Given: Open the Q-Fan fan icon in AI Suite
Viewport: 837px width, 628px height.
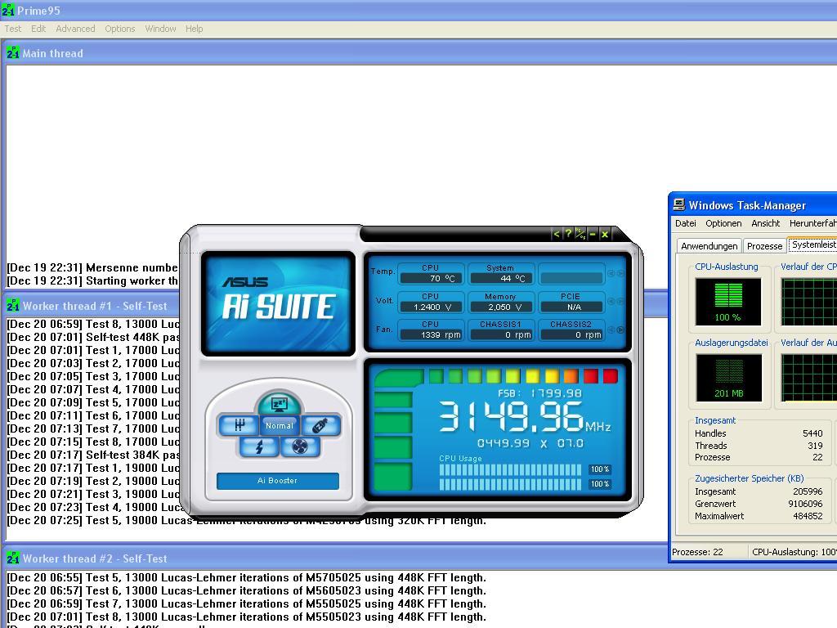Looking at the screenshot, I should click(299, 446).
